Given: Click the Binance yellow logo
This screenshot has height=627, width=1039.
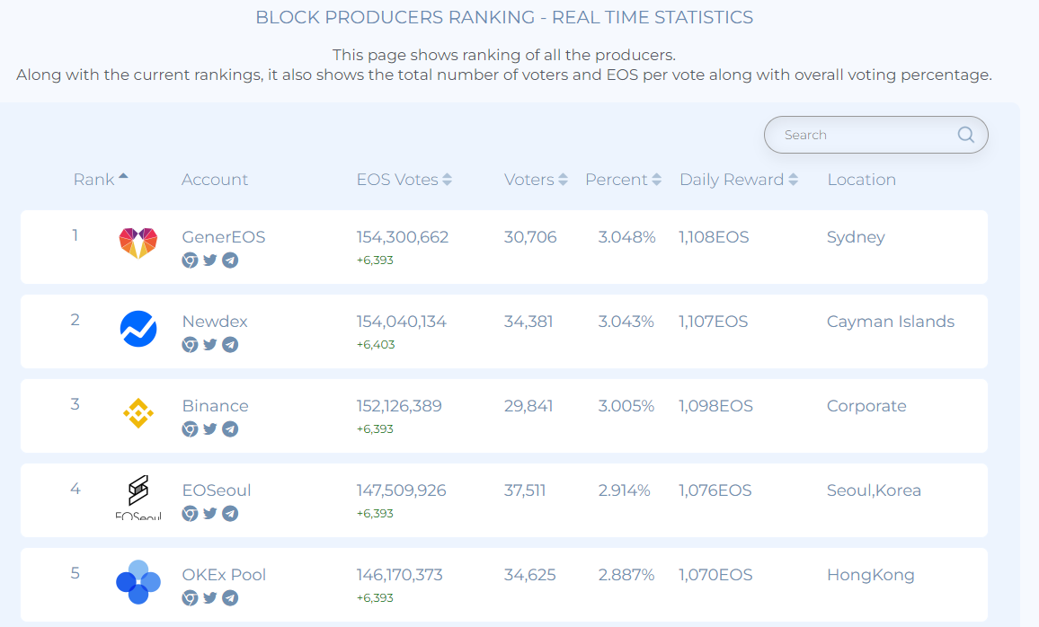Looking at the screenshot, I should [138, 413].
